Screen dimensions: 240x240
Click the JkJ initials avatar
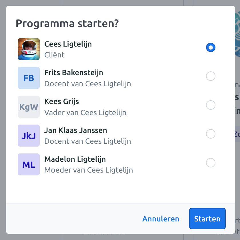[x=29, y=135]
